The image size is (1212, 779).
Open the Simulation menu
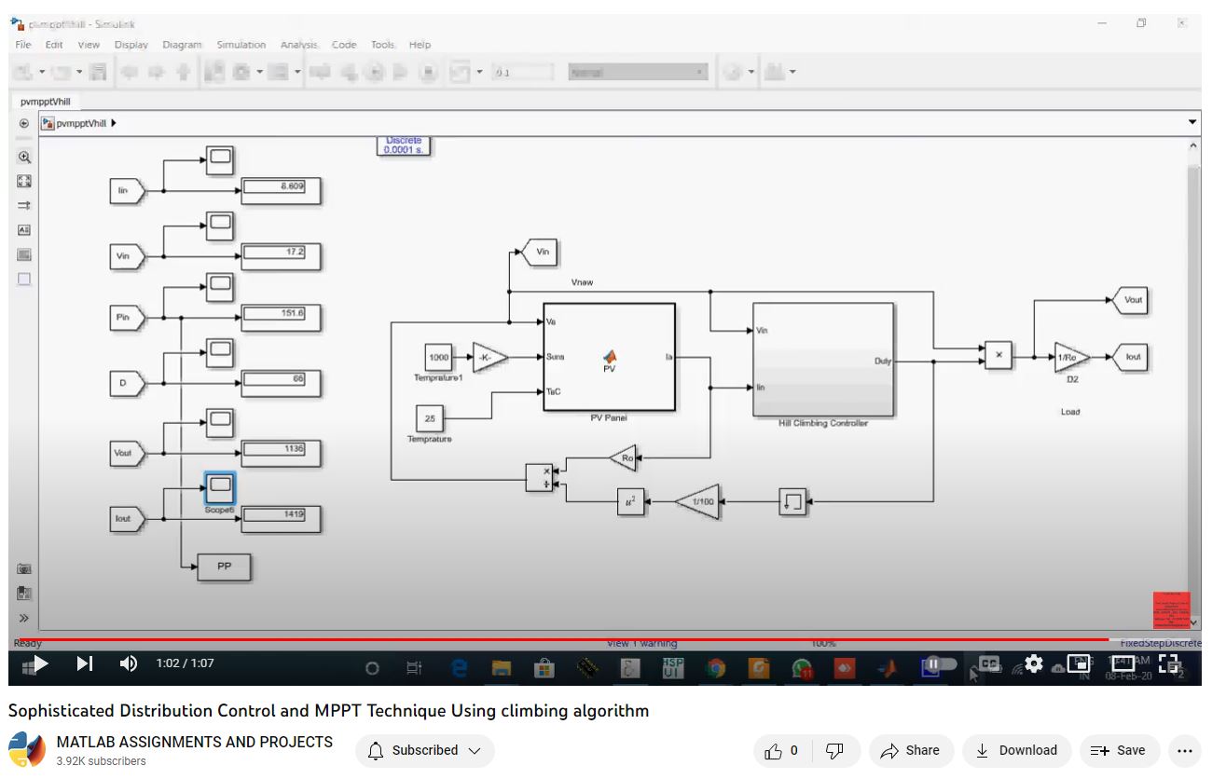click(241, 45)
